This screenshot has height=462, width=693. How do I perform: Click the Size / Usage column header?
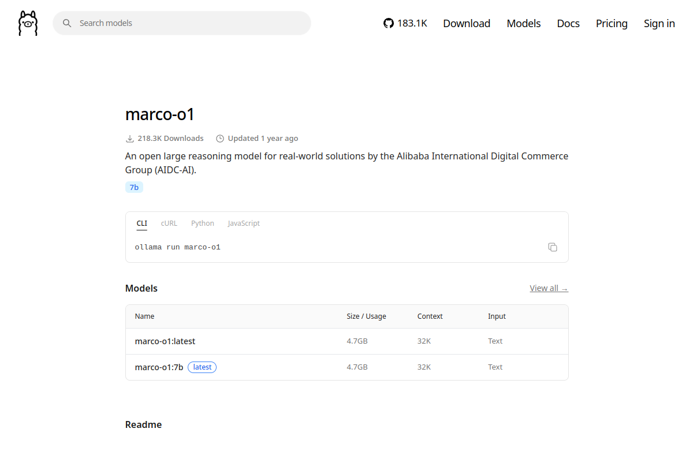point(366,316)
